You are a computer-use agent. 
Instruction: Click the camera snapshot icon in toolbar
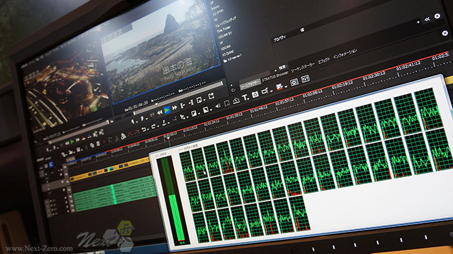pos(255,94)
